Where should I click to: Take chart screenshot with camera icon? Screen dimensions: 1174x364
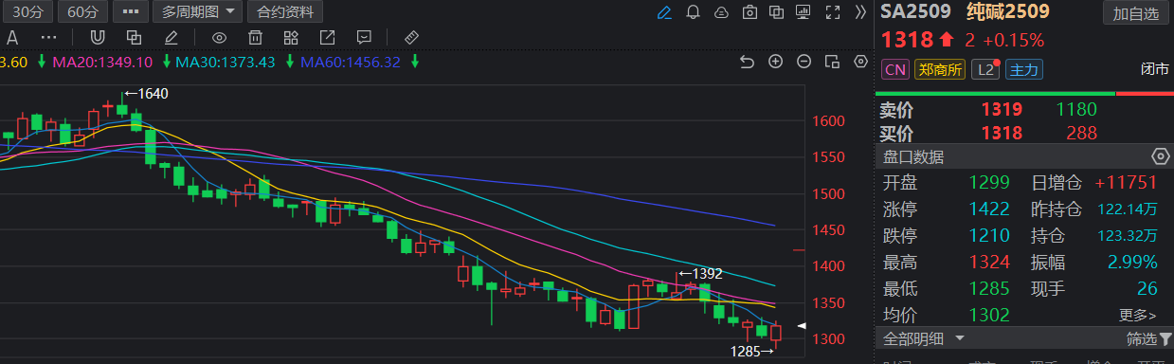(x=750, y=12)
